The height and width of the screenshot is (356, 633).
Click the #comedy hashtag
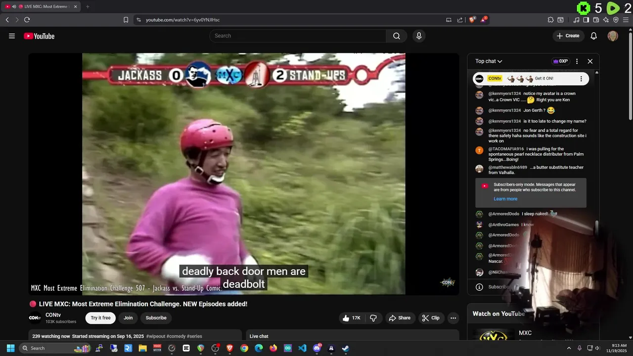(x=175, y=336)
